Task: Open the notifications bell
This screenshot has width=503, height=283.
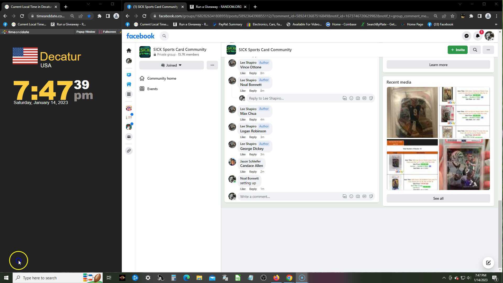Action: tap(478, 36)
